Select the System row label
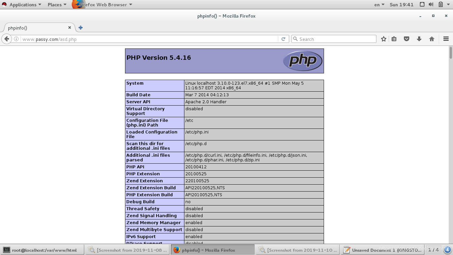 click(x=135, y=83)
